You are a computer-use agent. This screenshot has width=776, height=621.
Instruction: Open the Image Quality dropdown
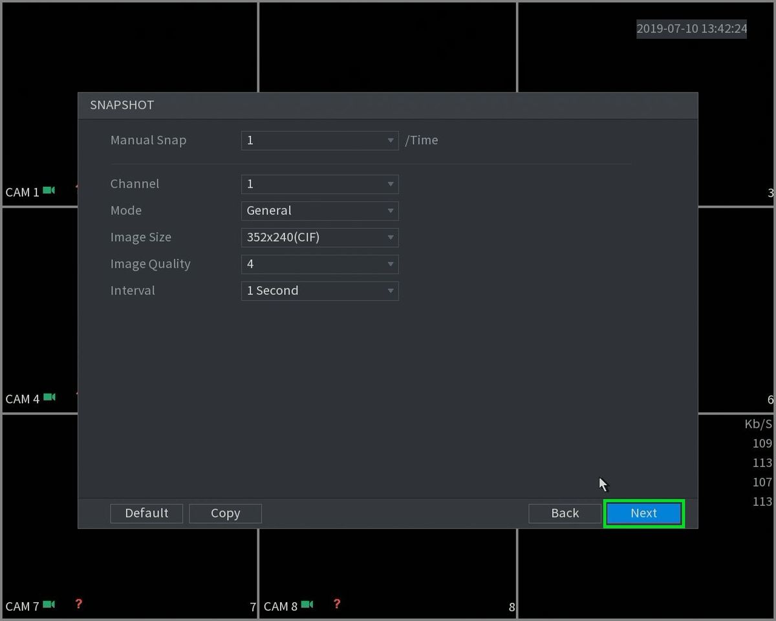[319, 264]
